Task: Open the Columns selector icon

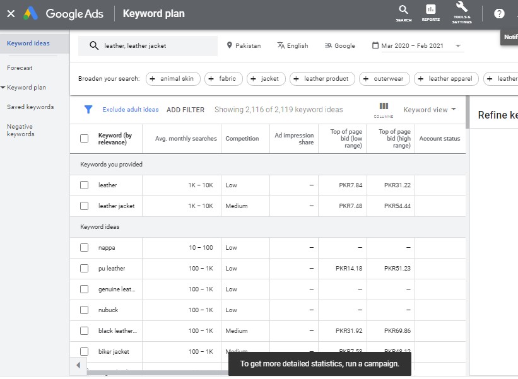Action: point(384,107)
